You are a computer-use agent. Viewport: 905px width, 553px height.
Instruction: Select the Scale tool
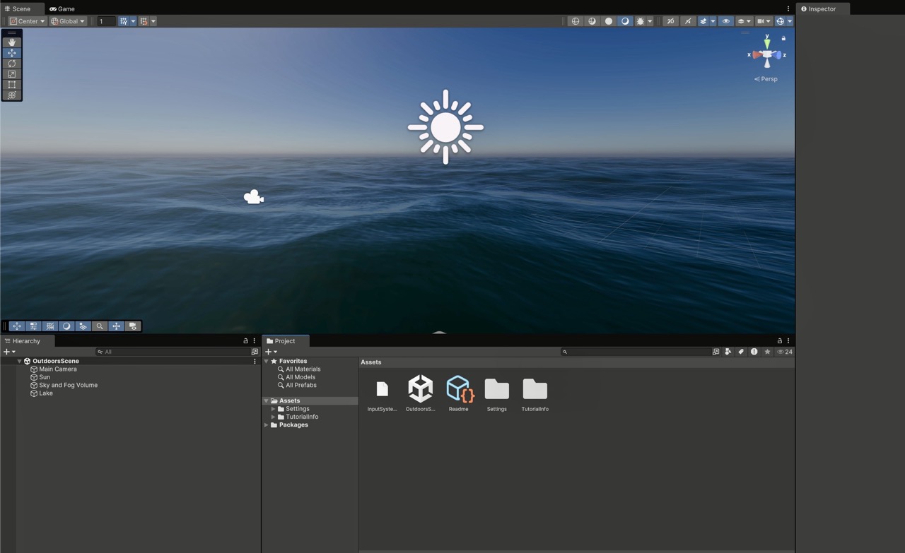(12, 74)
